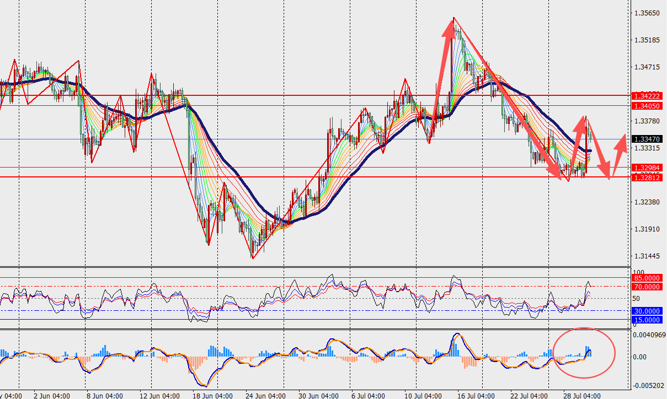Click the zigzag peak near 1.35650
This screenshot has width=667, height=399.
453,18
